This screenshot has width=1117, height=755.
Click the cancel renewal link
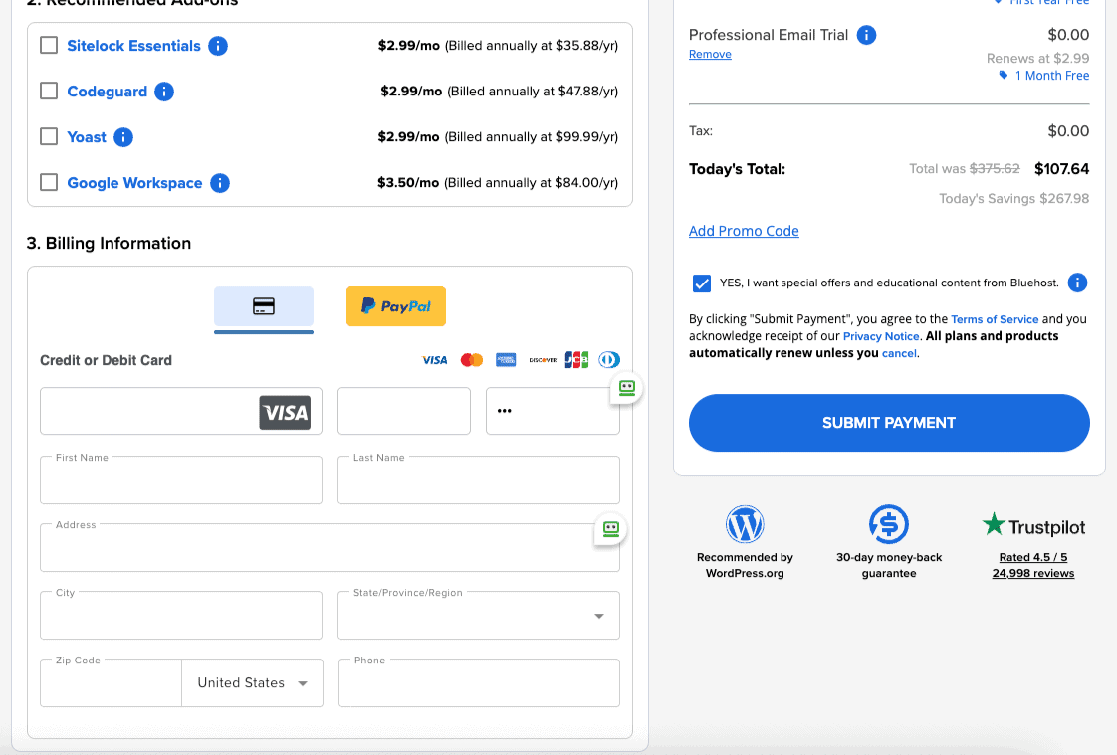(899, 354)
